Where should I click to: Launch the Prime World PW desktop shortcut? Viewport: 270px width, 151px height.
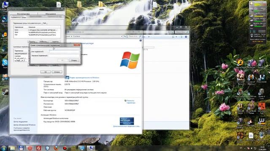(262, 78)
